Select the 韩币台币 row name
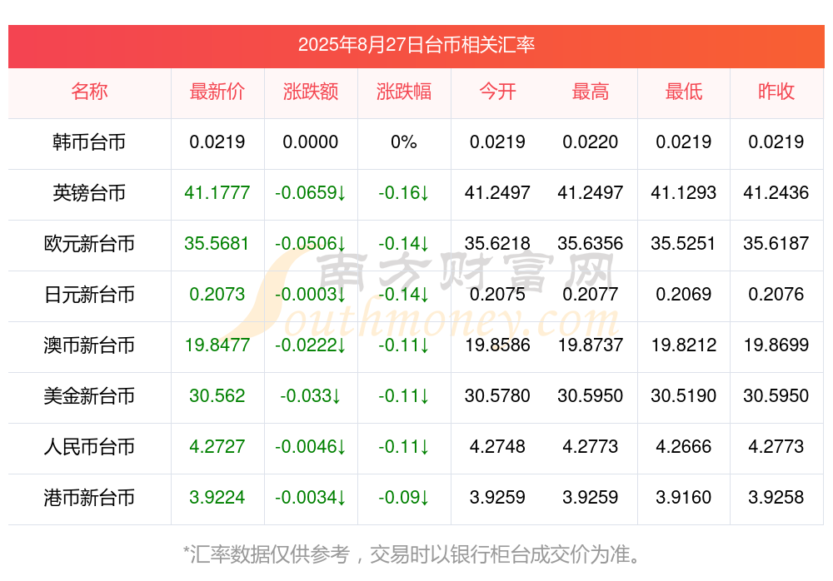This screenshot has height=581, width=833. 89,142
